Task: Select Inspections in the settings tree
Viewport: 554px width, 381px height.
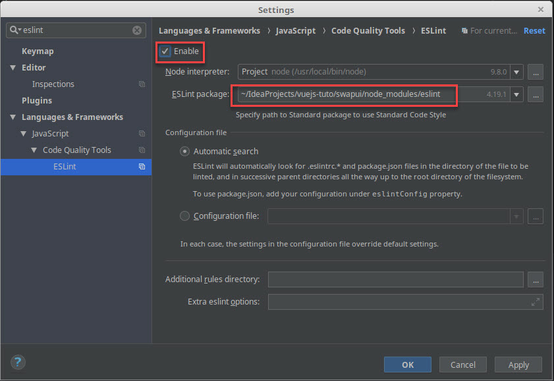Action: 53,84
